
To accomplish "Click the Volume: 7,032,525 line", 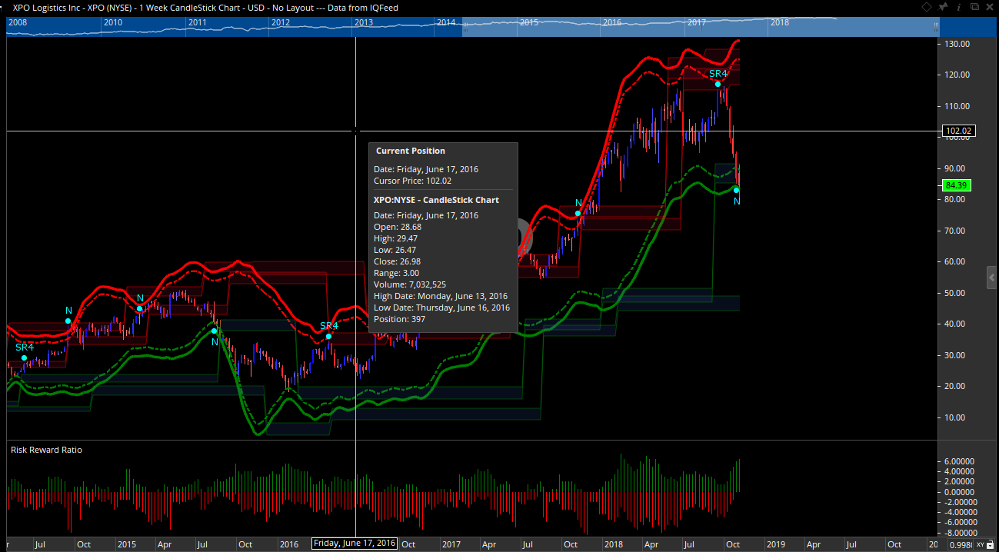I will pyautogui.click(x=410, y=284).
